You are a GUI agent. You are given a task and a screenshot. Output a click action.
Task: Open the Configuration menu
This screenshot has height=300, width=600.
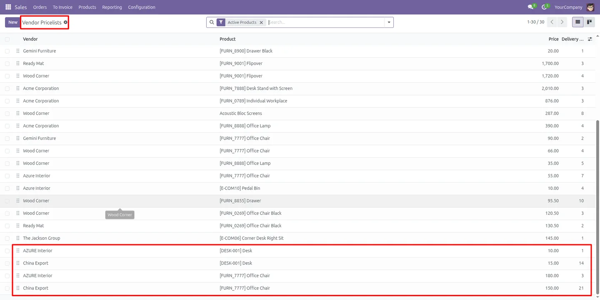(x=142, y=7)
